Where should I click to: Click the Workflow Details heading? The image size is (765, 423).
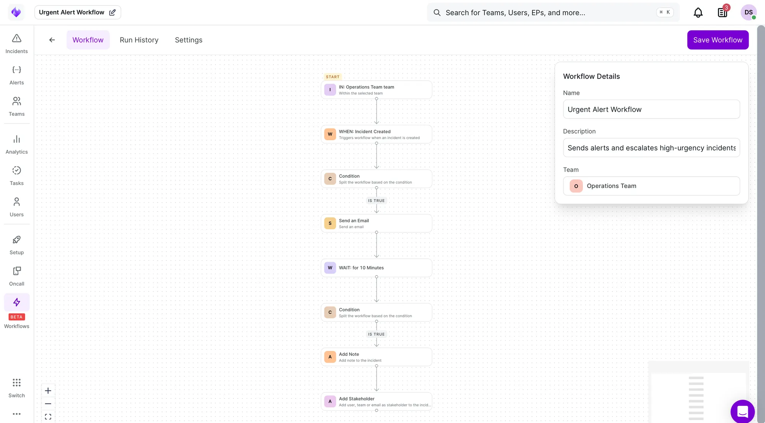[x=591, y=76]
